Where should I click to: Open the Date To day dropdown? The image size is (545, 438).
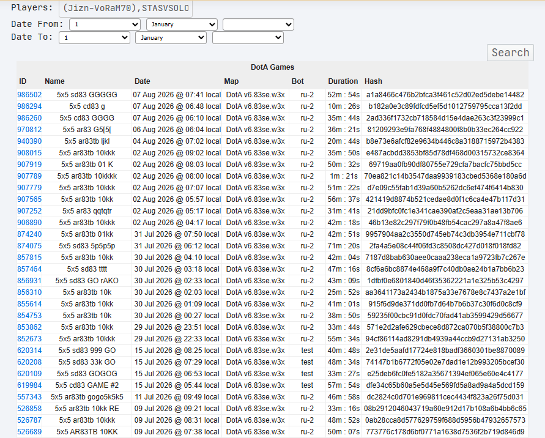tap(95, 37)
